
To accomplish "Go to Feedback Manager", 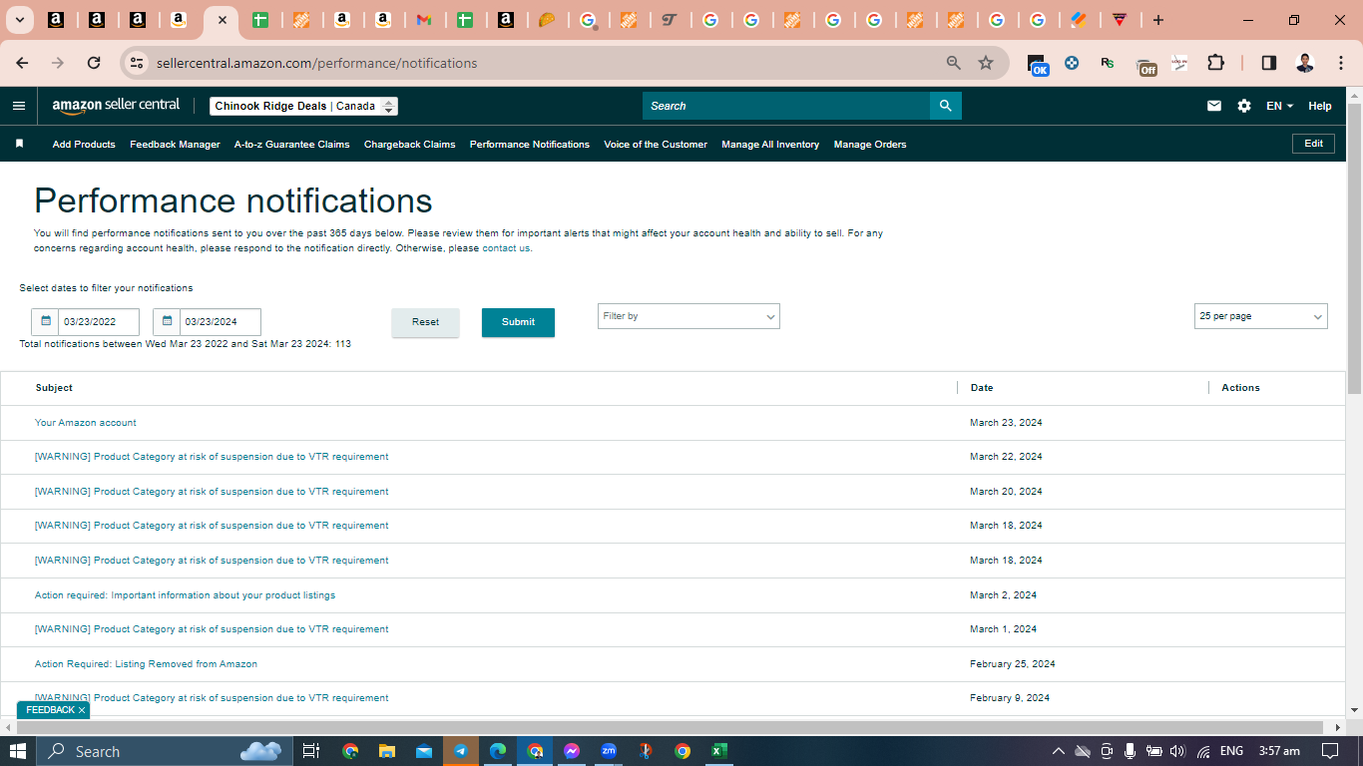I will (x=175, y=145).
